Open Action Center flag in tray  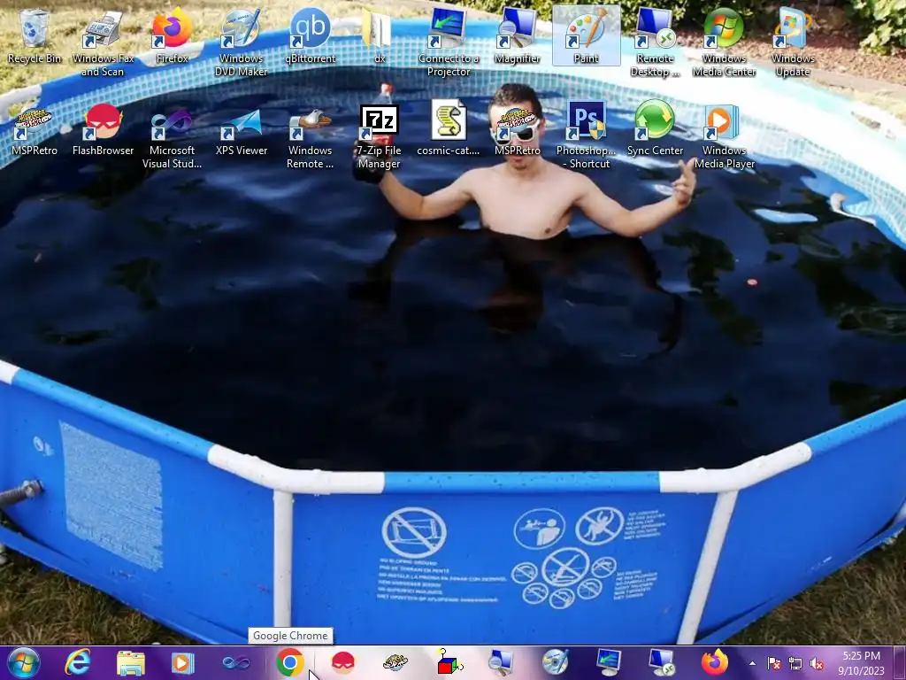(774, 664)
